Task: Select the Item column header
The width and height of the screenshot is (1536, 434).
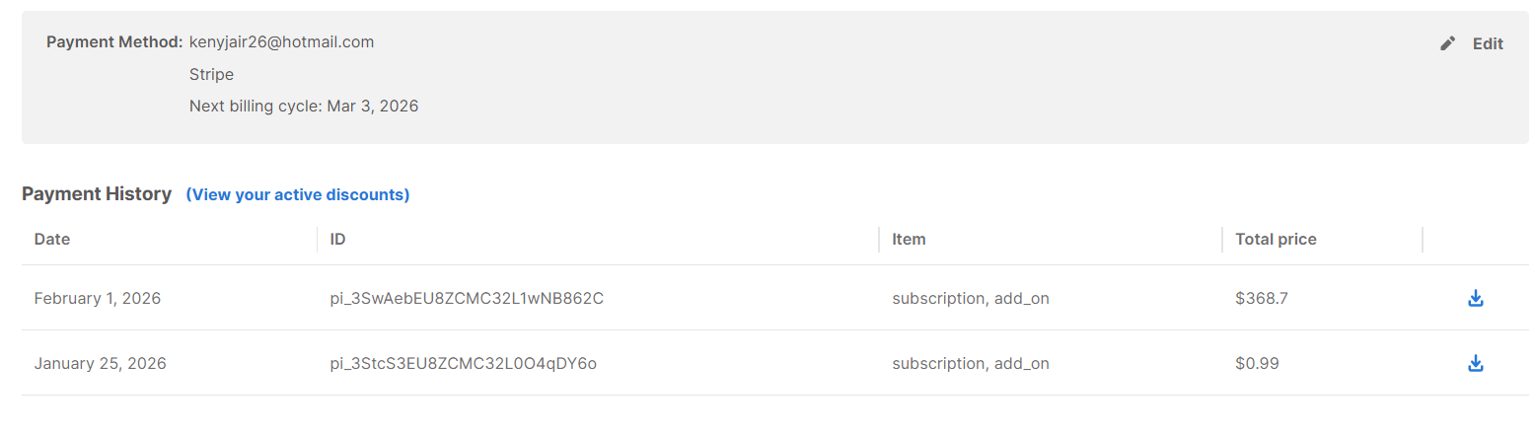Action: [x=909, y=239]
